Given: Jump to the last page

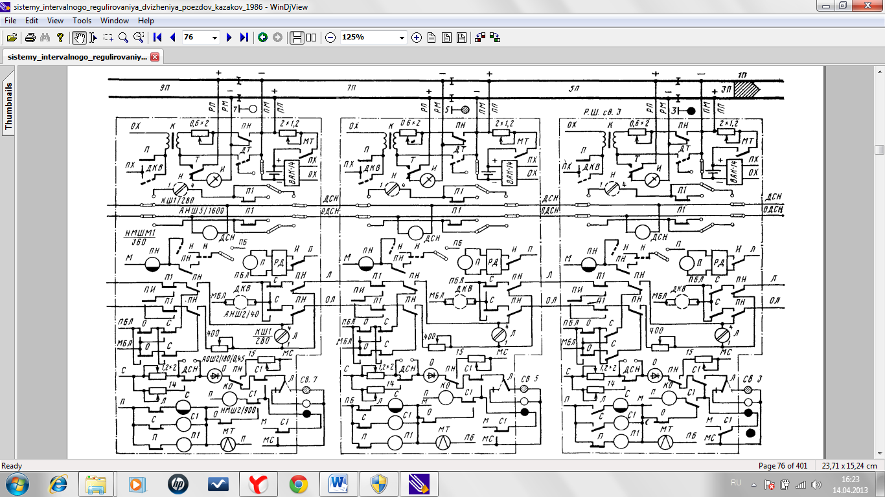Looking at the screenshot, I should click(244, 38).
